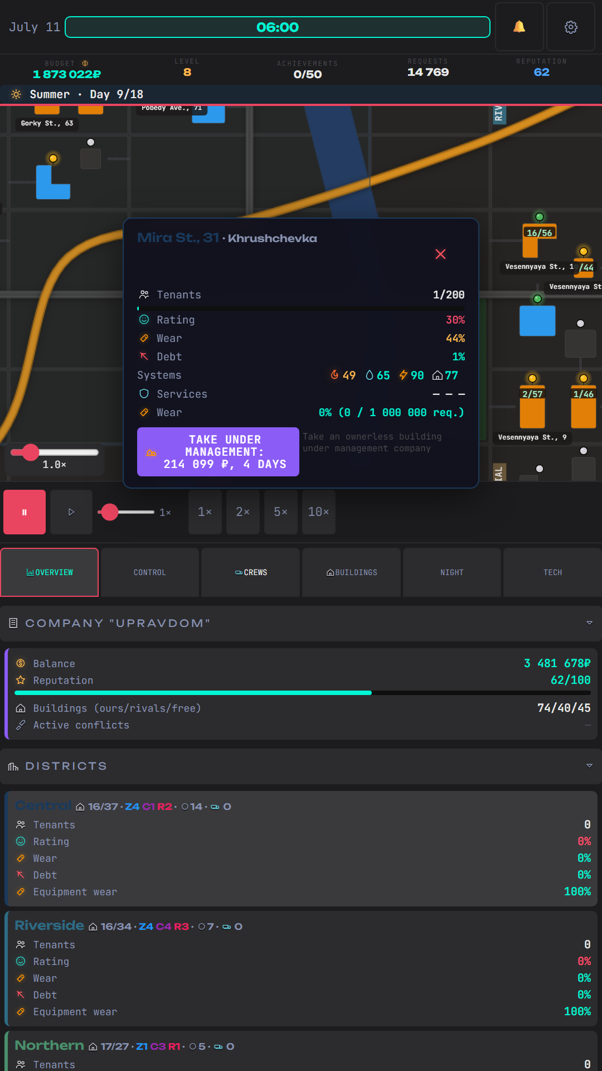
Task: Click the Northern district name
Action: [x=50, y=1045]
